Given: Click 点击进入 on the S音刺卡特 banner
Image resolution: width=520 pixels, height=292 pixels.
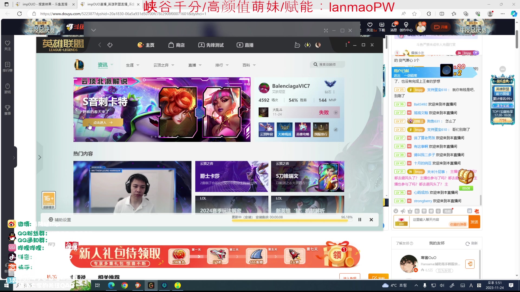Looking at the screenshot, I should coord(103,122).
